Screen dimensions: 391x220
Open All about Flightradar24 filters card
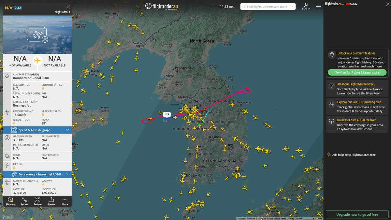point(357,89)
